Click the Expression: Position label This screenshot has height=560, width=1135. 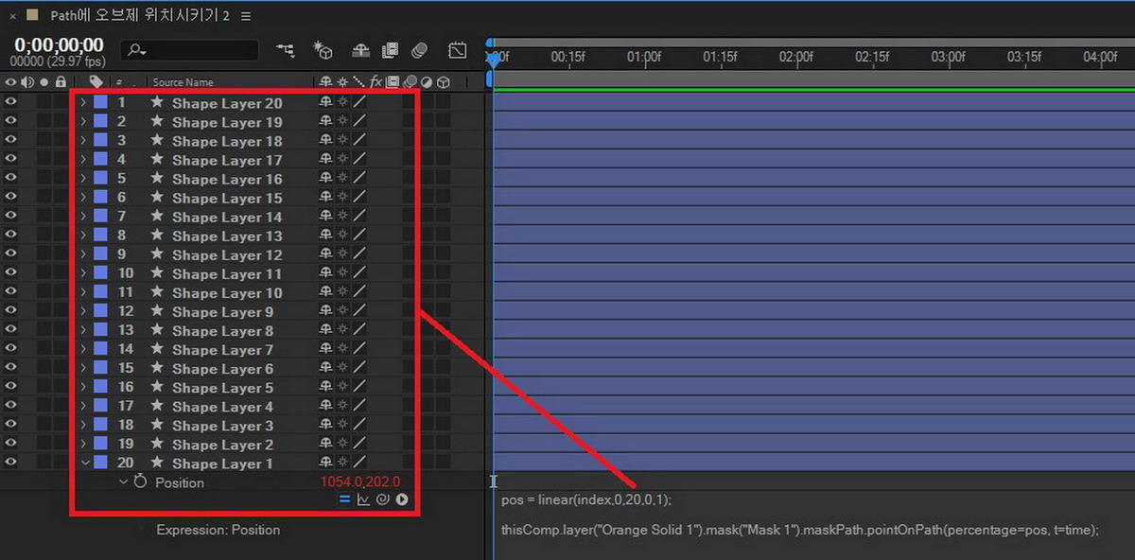pos(218,530)
